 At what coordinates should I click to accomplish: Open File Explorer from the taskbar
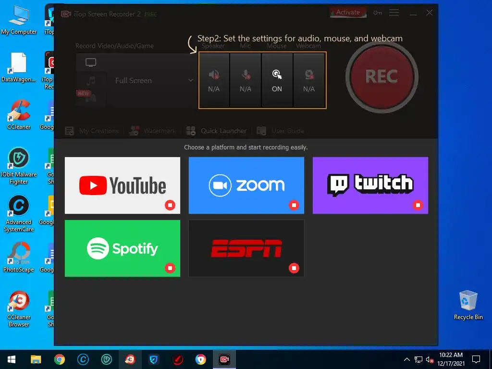tap(36, 359)
